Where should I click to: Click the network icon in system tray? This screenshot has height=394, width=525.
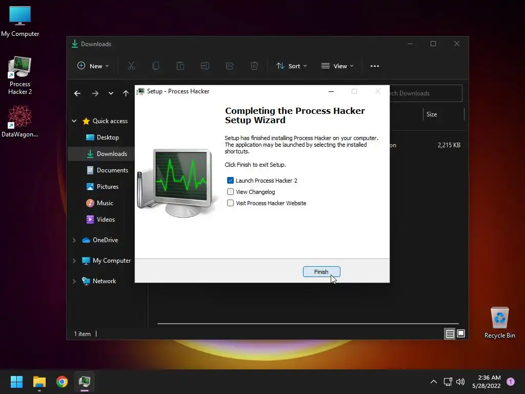(448, 382)
